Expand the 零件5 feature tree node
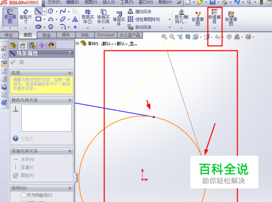This screenshot has height=202, width=272. (x=77, y=44)
